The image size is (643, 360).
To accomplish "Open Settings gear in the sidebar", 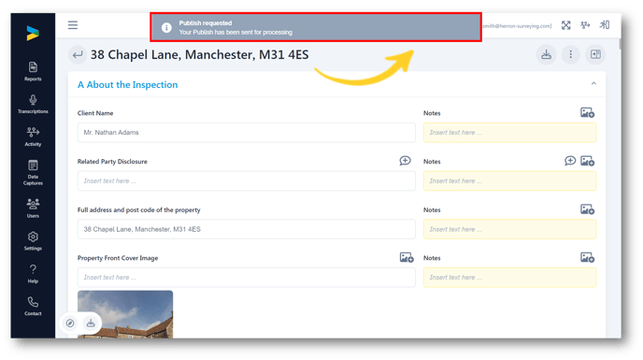I will pyautogui.click(x=33, y=240).
